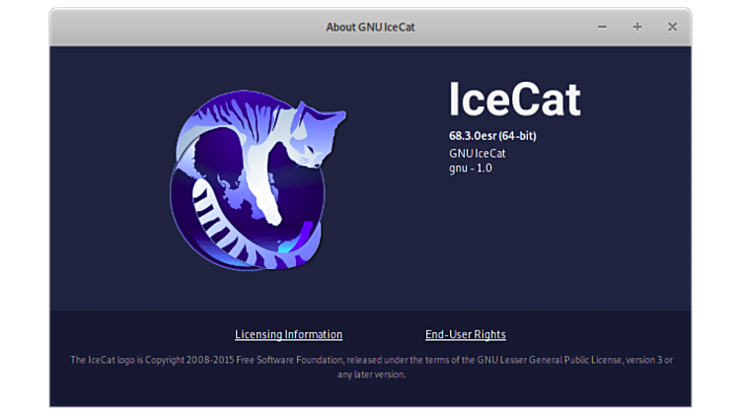The height and width of the screenshot is (417, 742).
Task: Click empty title bar area left of title
Action: pyautogui.click(x=178, y=27)
